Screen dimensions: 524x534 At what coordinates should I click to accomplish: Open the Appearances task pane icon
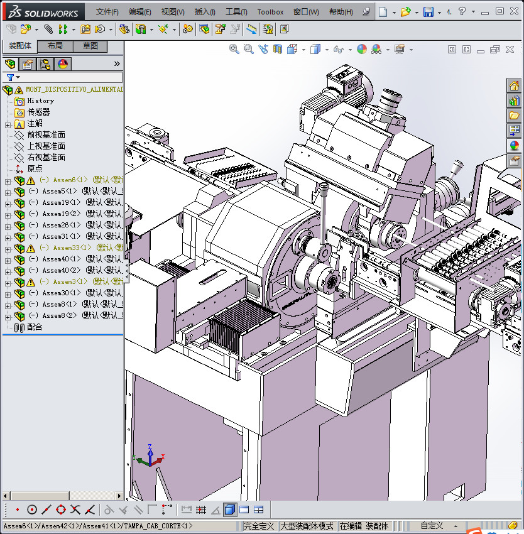click(x=515, y=146)
